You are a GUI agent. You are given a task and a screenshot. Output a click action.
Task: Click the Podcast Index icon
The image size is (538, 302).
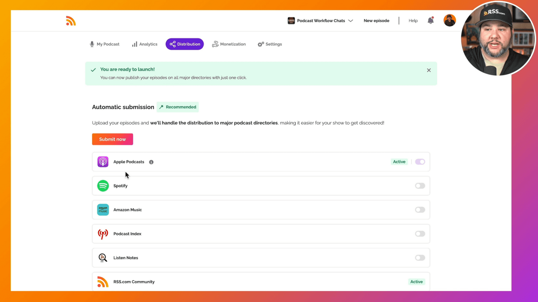(103, 233)
